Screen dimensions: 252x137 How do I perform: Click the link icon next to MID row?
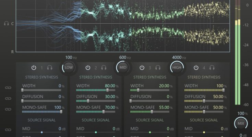(8, 130)
